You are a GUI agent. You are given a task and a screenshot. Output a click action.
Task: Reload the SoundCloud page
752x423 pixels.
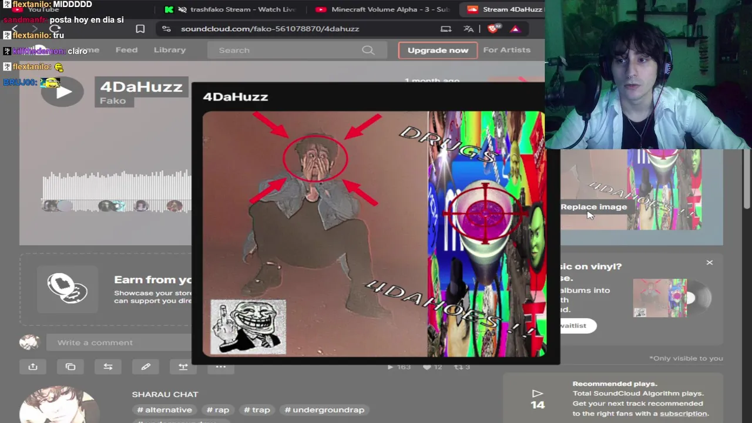[55, 29]
